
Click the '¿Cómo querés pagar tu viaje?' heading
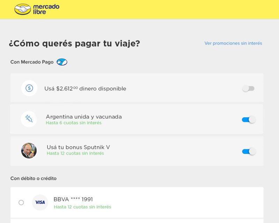[75, 44]
